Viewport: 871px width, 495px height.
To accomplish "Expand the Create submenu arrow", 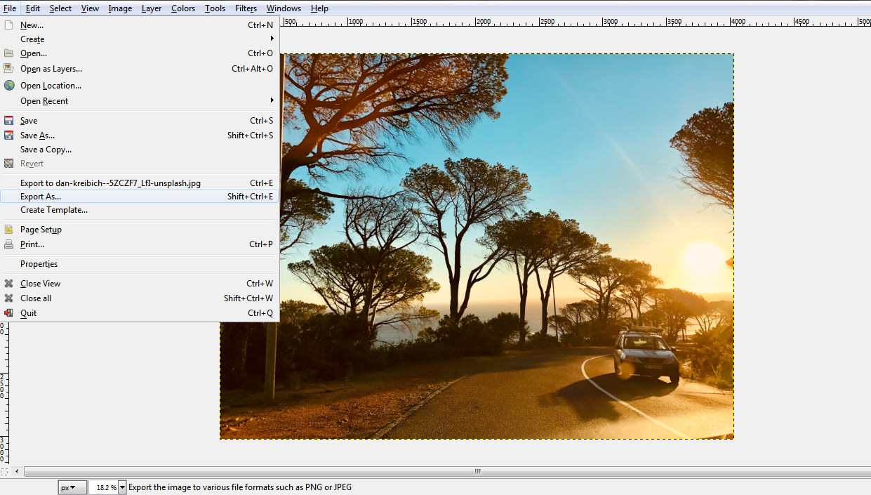I will (x=272, y=39).
